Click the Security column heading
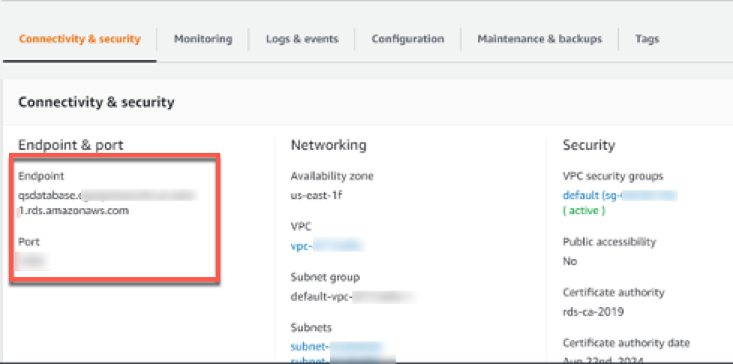 tap(588, 145)
